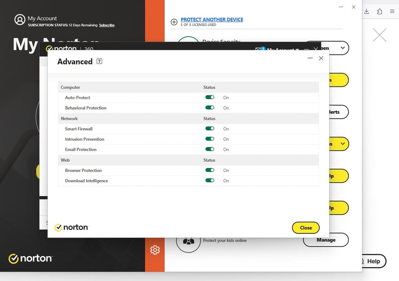Select Smart Firewall row label
The image size is (399, 281).
(79, 129)
